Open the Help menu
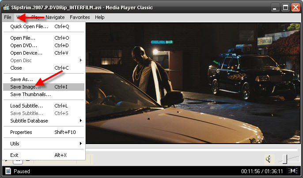This screenshot has width=303, height=178. pos(100,17)
